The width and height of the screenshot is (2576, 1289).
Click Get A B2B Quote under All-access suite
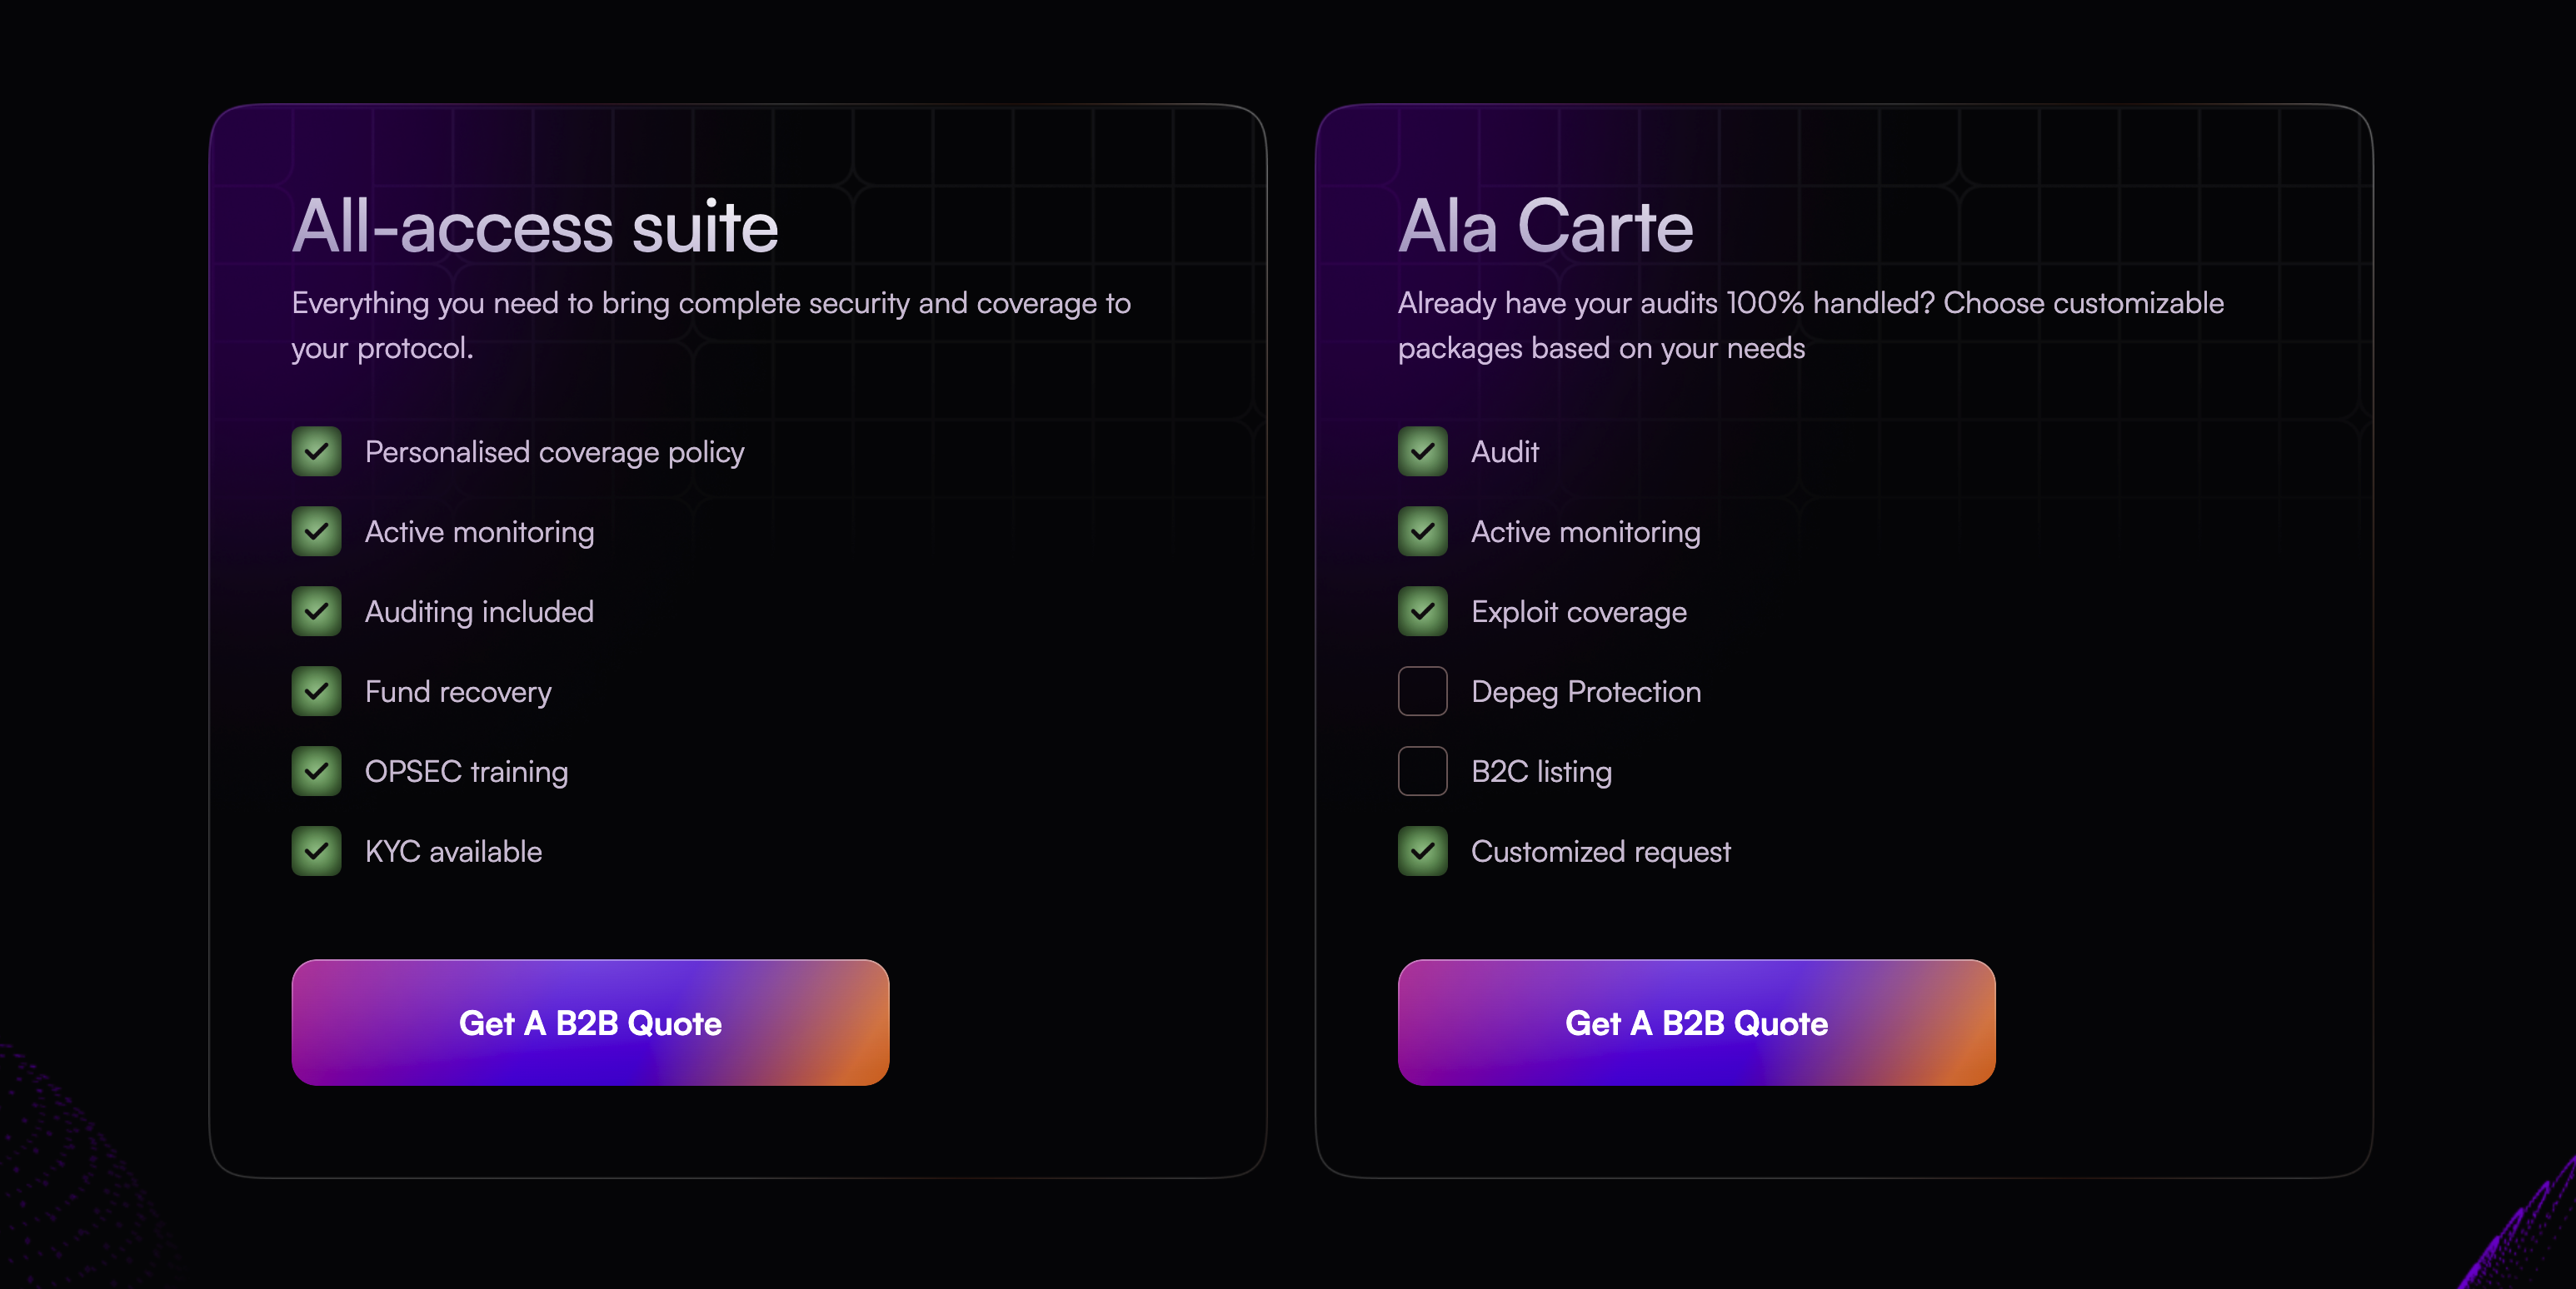(590, 1023)
